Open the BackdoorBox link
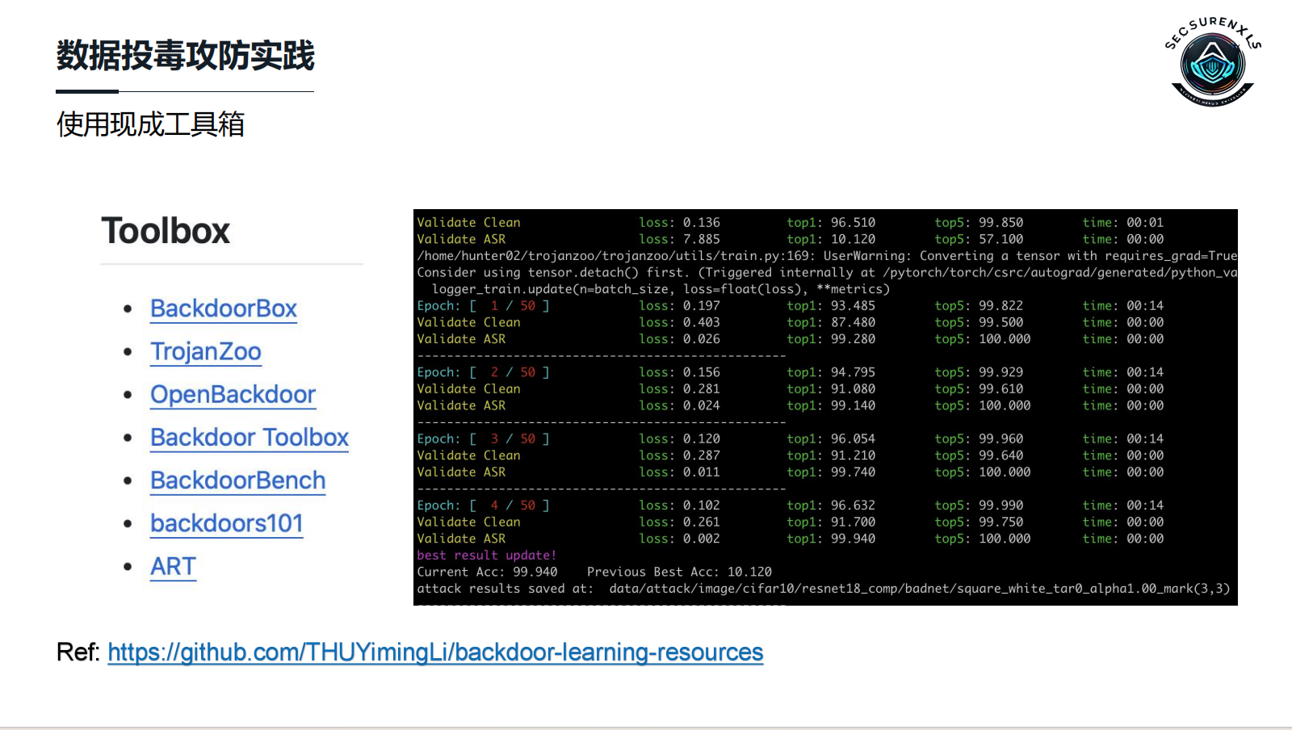 coord(224,308)
